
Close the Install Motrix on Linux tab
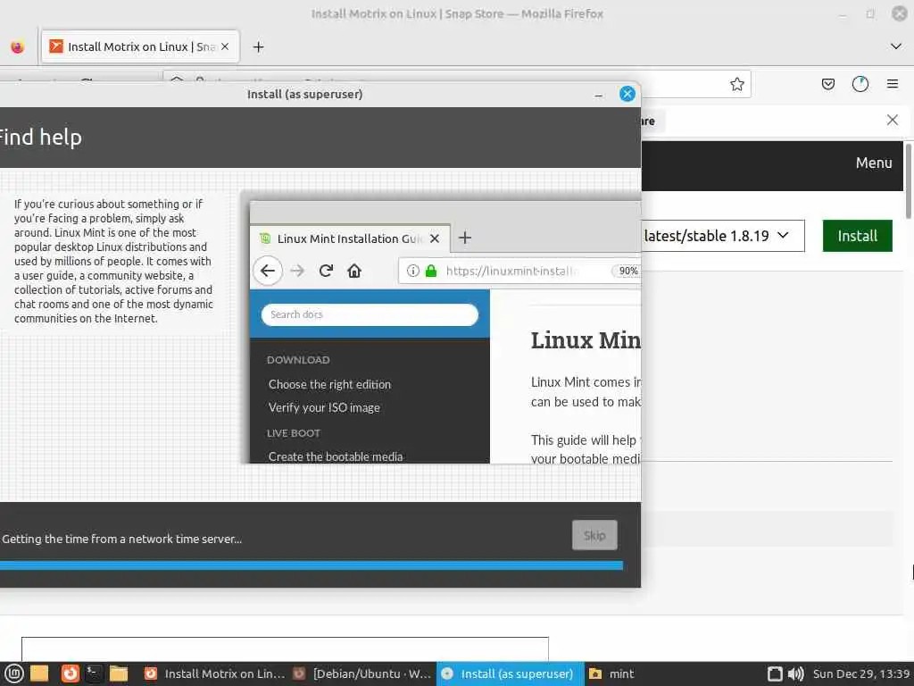coord(225,46)
